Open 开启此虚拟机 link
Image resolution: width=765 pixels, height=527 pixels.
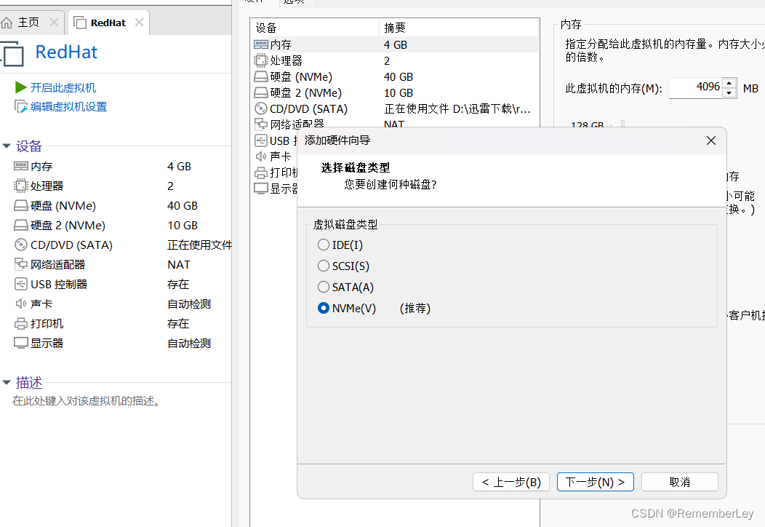point(63,87)
